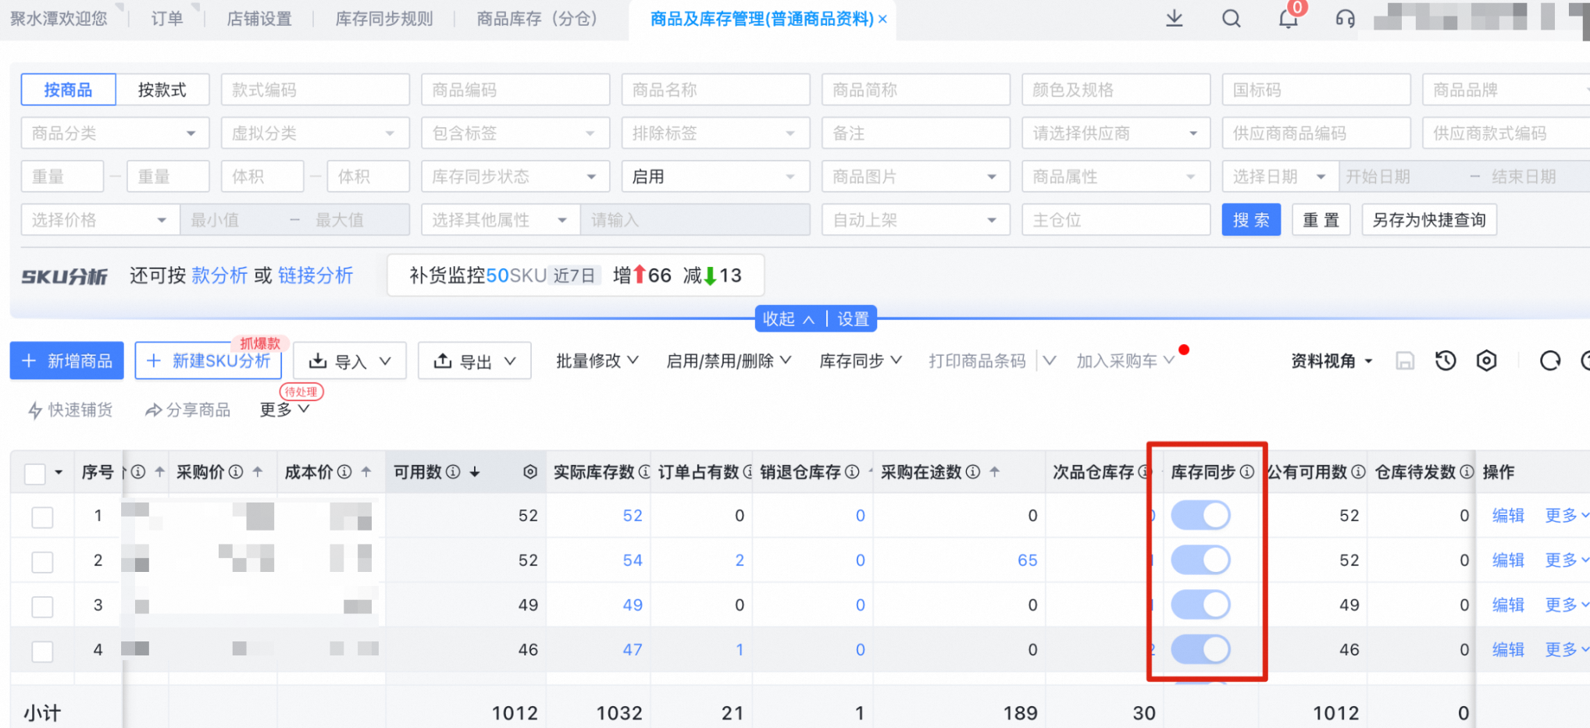Click the info icon beside 采购价

(x=235, y=471)
